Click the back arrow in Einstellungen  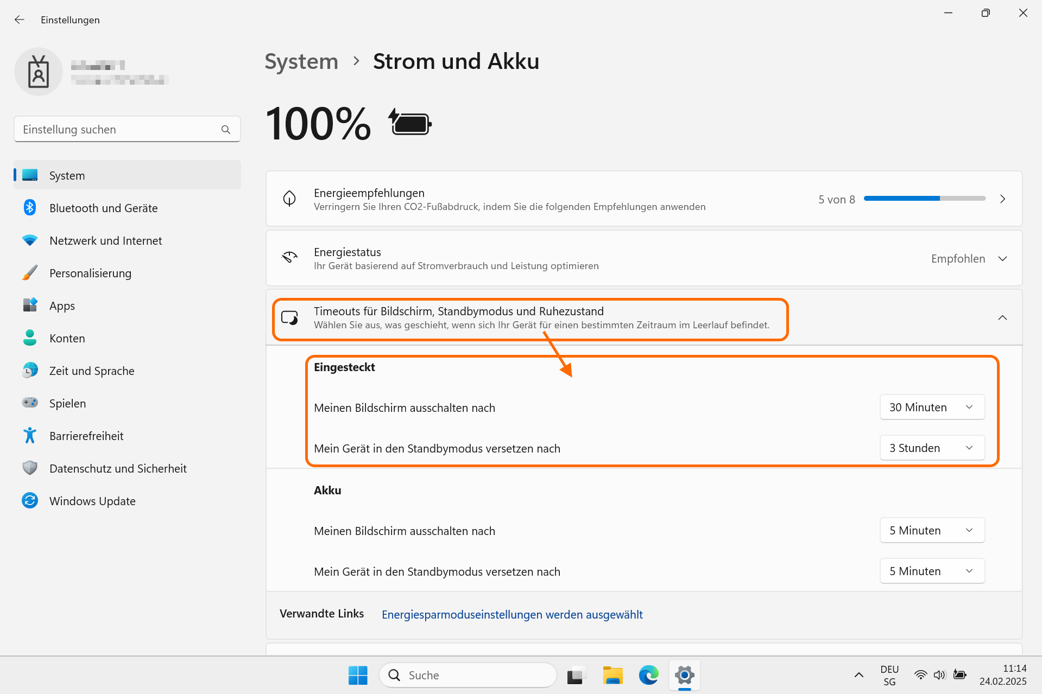coord(20,20)
